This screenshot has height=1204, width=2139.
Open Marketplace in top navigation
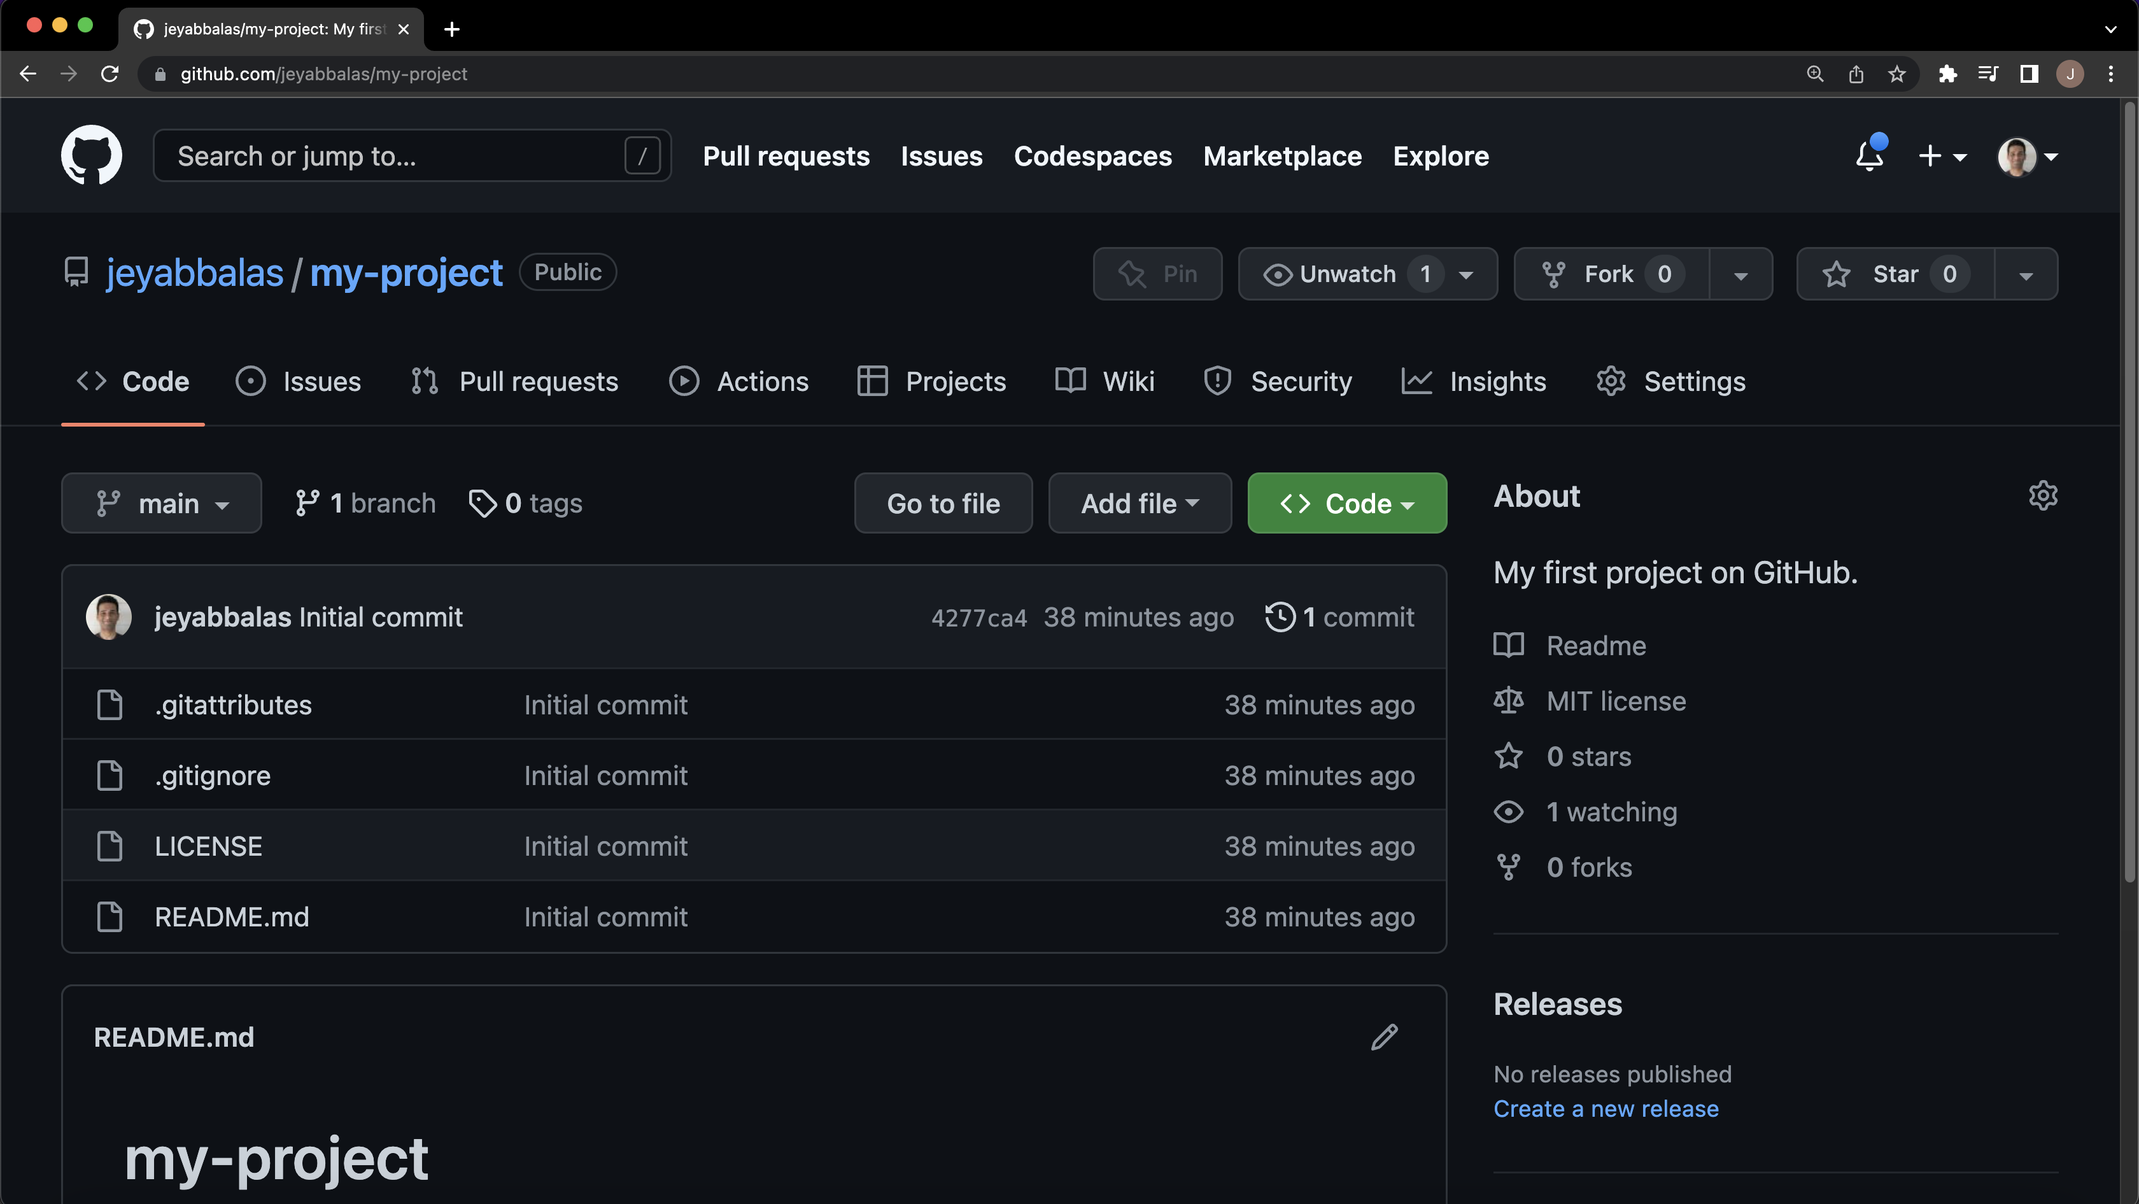pyautogui.click(x=1282, y=156)
